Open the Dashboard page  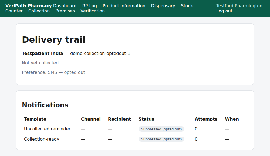pos(65,6)
